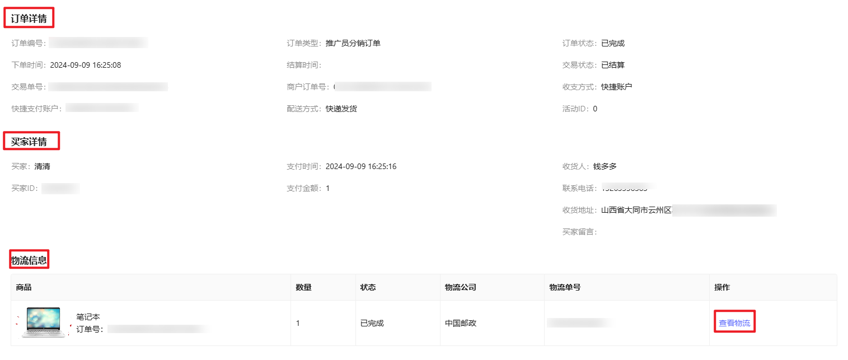This screenshot has height=360, width=848.
Task: Click the recipient name 钱多多
Action: coord(605,166)
